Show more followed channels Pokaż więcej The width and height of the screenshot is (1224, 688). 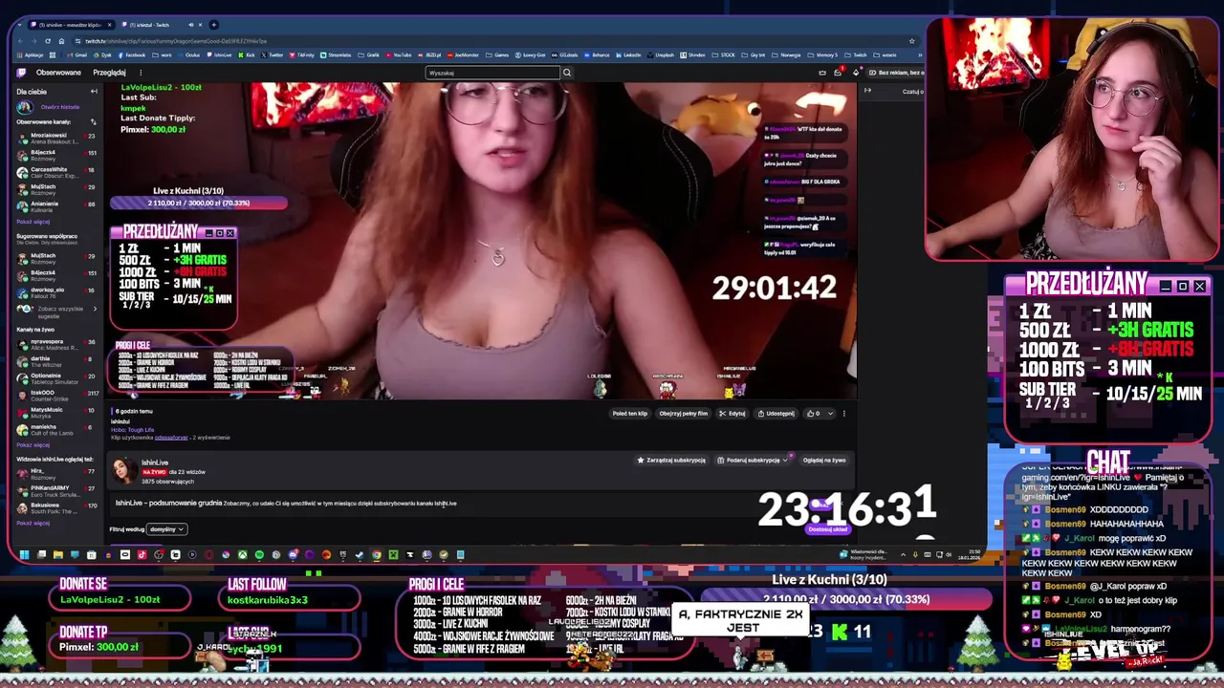(x=33, y=222)
